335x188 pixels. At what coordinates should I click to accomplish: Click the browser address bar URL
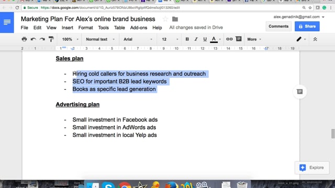coord(110,8)
